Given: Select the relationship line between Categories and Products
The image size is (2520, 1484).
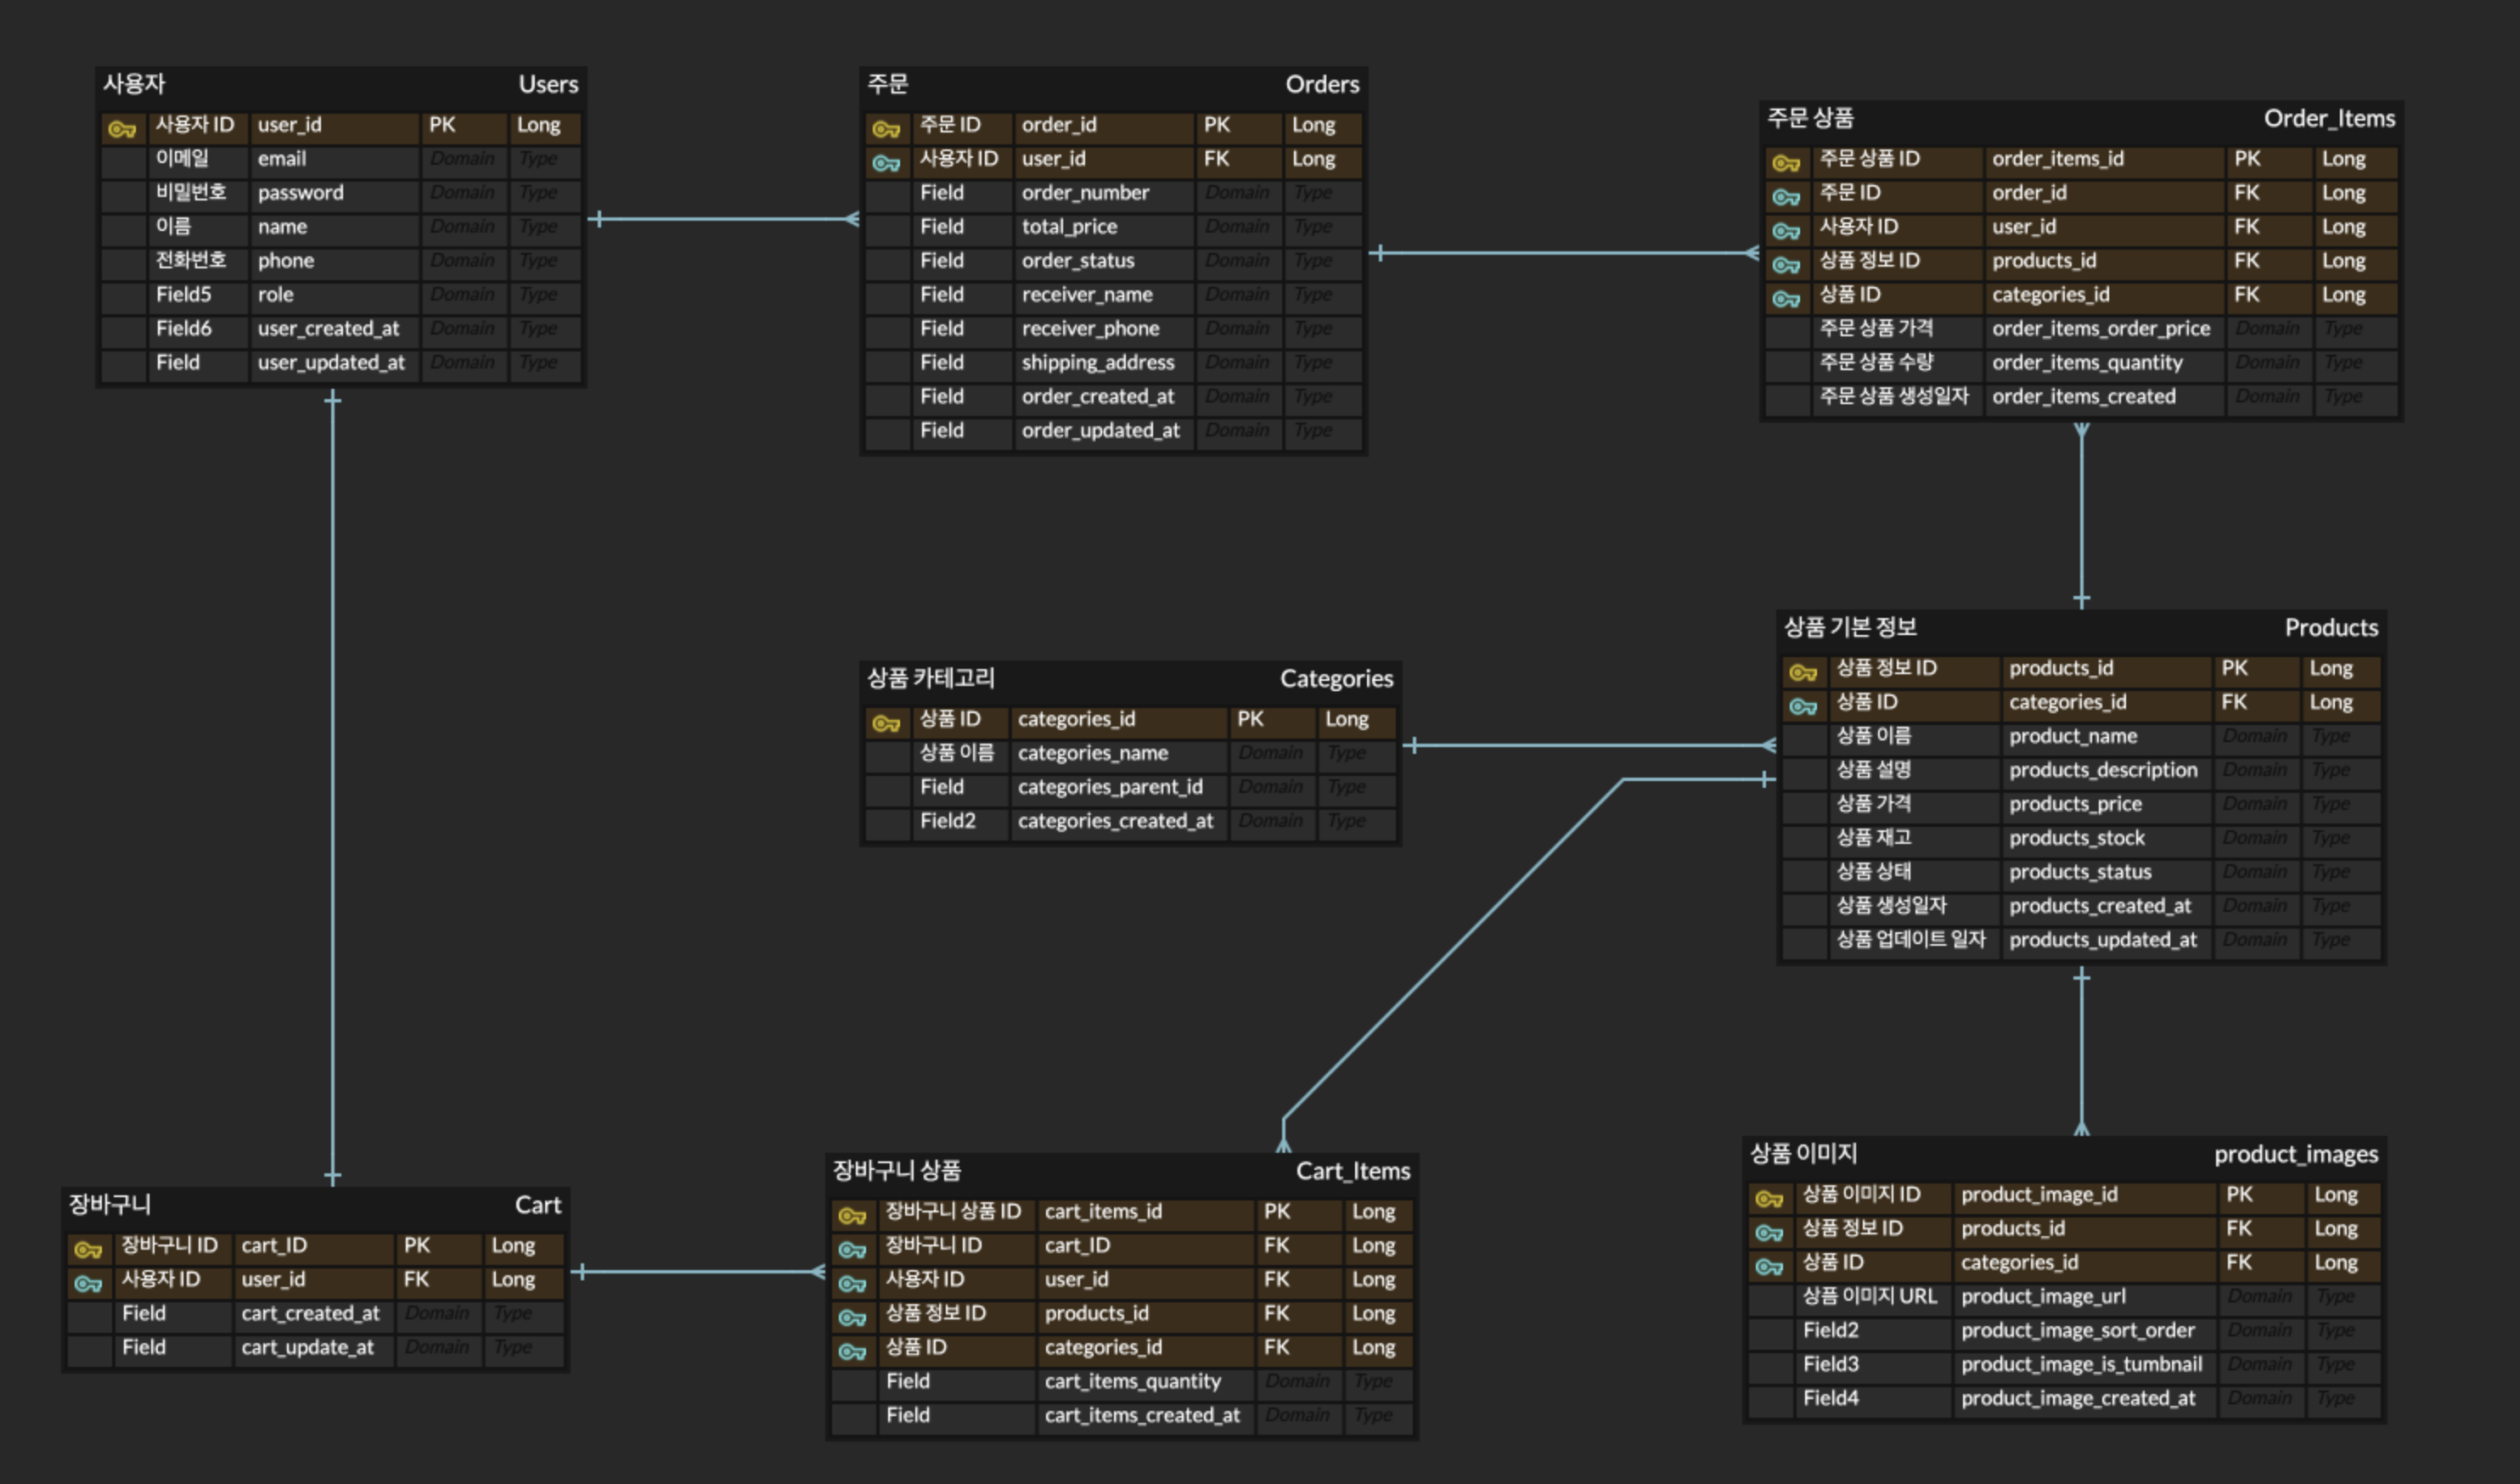Looking at the screenshot, I should tap(1590, 746).
